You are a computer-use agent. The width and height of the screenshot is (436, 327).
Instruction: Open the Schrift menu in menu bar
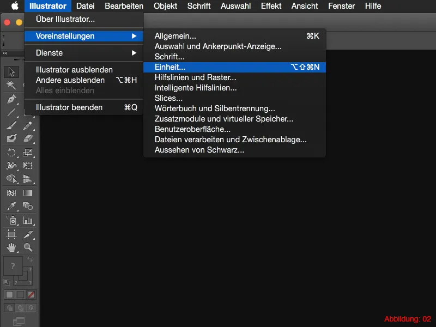199,6
